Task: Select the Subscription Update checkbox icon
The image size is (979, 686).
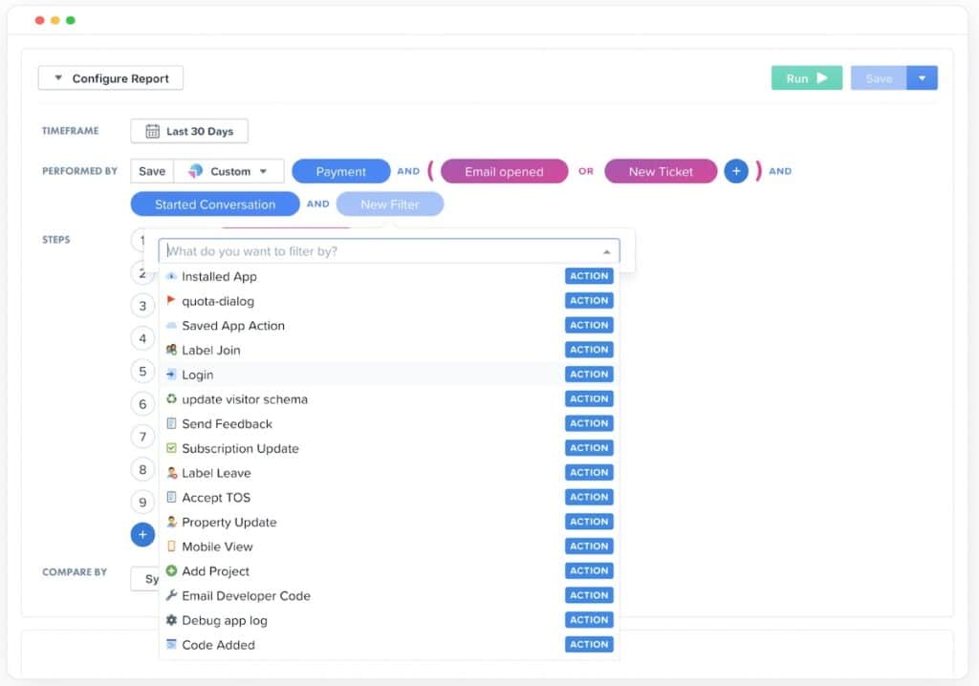Action: click(x=174, y=447)
